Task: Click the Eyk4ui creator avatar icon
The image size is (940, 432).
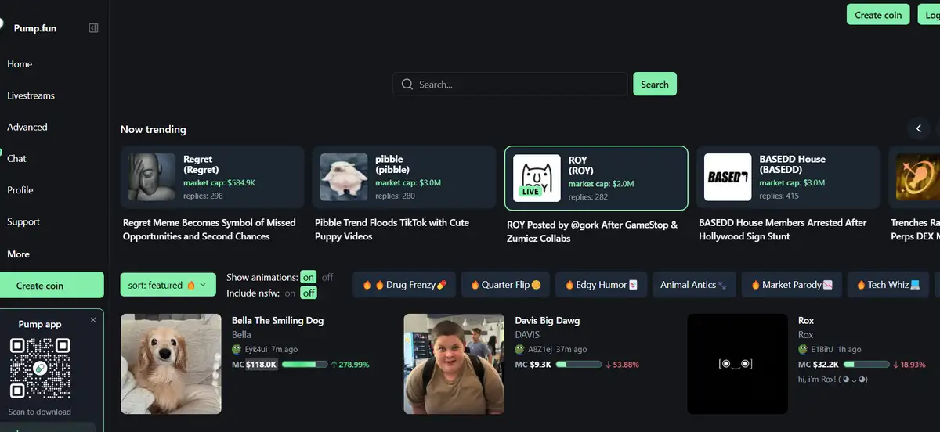Action: (237, 350)
